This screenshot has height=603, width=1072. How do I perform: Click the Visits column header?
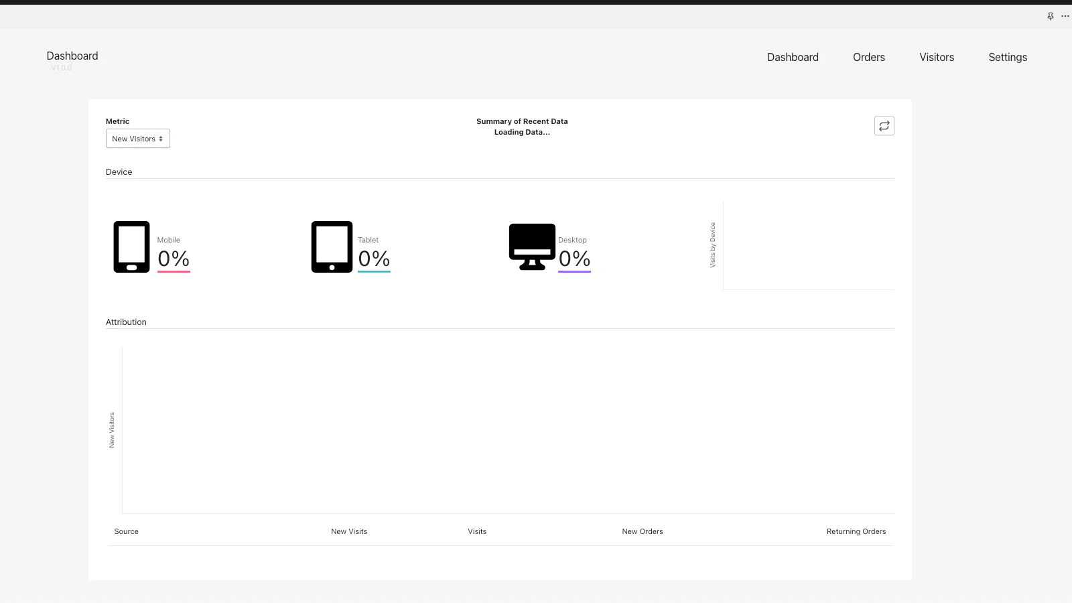click(x=477, y=531)
